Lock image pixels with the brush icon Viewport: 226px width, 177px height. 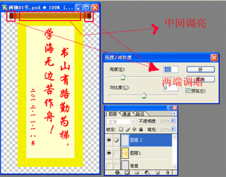tap(127, 129)
